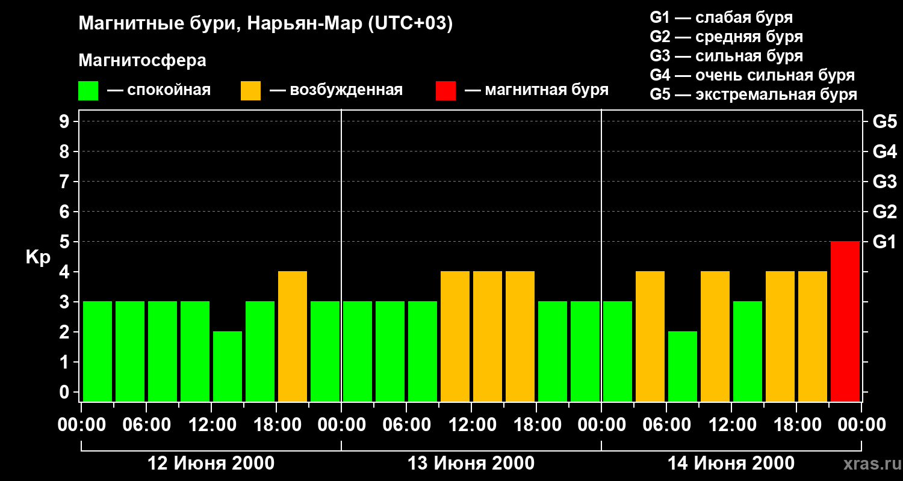Click the «12 Июня 2000» date label
The width and height of the screenshot is (903, 481).
tap(211, 464)
